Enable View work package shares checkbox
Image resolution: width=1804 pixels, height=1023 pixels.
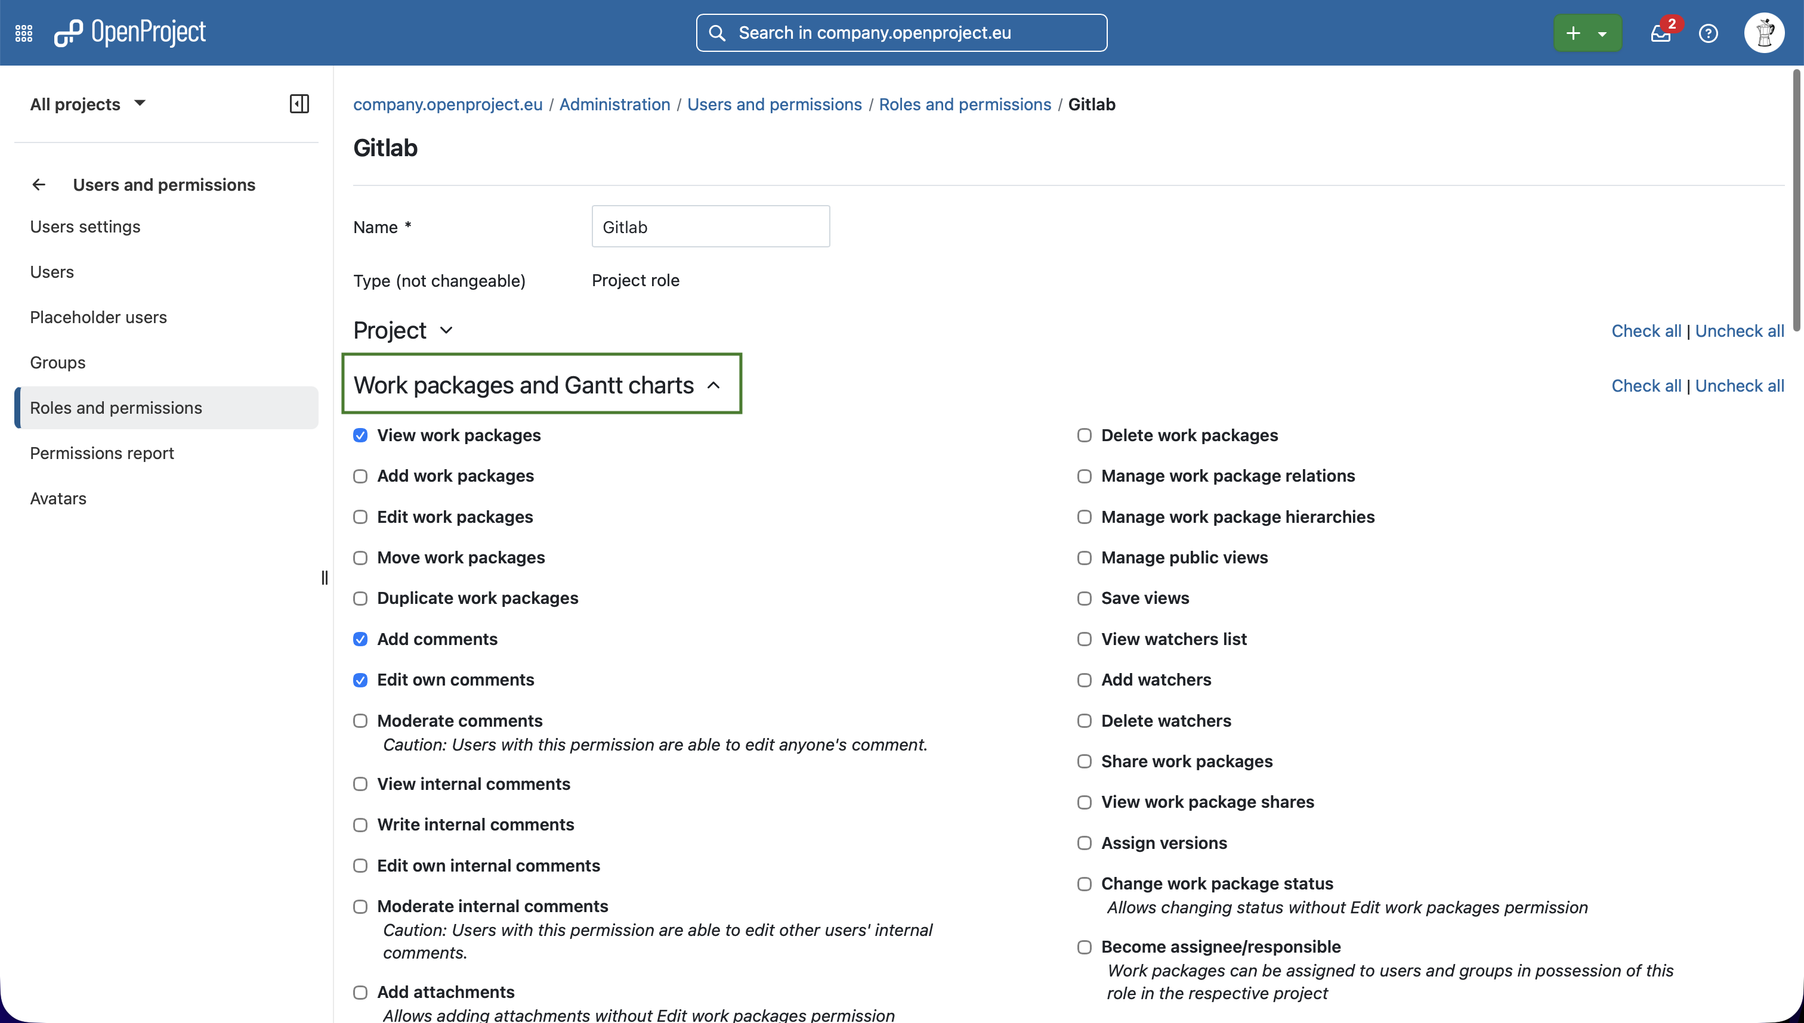pyautogui.click(x=1084, y=802)
